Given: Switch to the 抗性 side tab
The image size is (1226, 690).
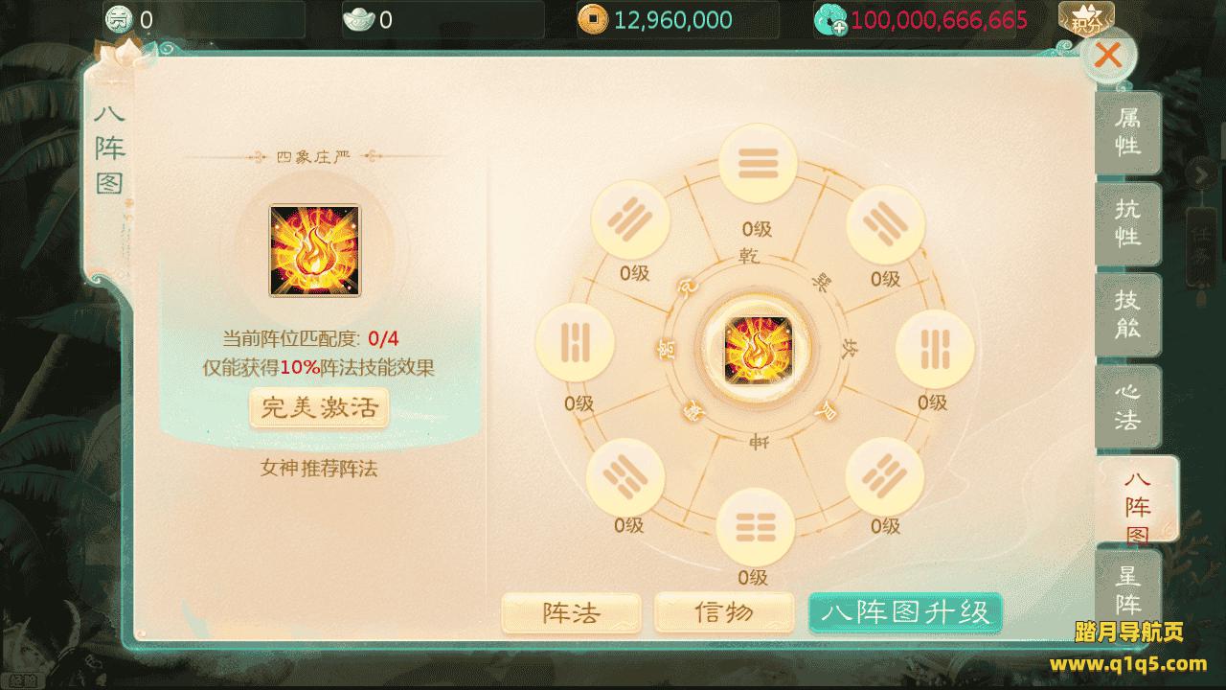Looking at the screenshot, I should (x=1128, y=223).
